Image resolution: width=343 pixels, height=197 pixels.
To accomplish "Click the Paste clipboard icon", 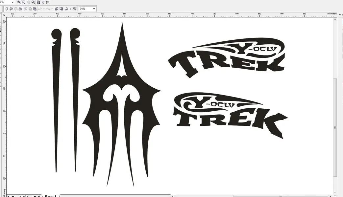I will [x=35, y=9].
